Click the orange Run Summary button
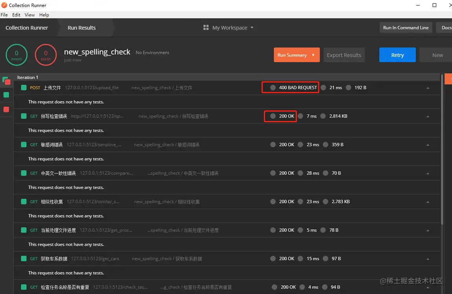 point(296,55)
